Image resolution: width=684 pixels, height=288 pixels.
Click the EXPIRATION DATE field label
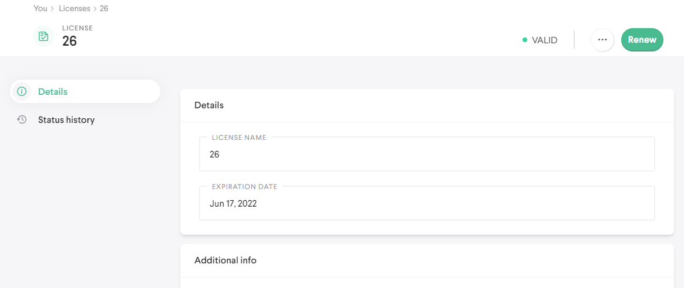tap(244, 187)
